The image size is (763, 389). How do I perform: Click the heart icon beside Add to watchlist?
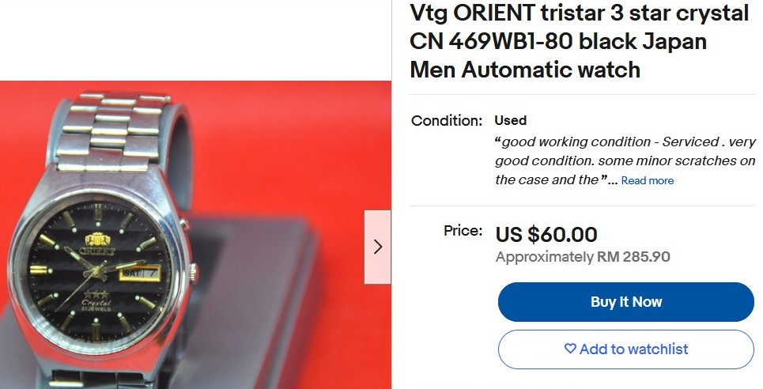coord(570,349)
